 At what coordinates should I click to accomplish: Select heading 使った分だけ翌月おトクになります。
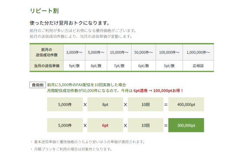tap(70, 23)
